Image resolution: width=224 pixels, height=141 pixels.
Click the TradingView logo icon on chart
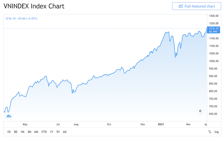point(9,116)
